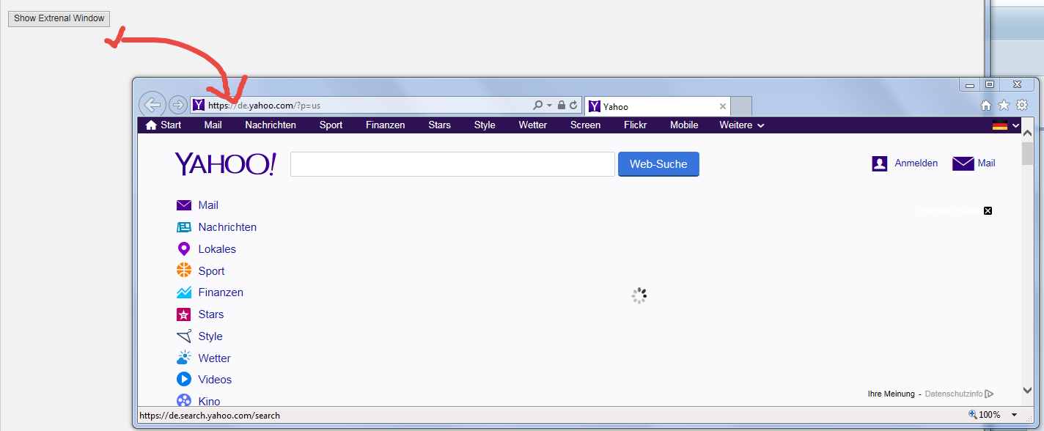The height and width of the screenshot is (431, 1044).
Task: Maximize the Yahoo browser window
Action: (990, 85)
